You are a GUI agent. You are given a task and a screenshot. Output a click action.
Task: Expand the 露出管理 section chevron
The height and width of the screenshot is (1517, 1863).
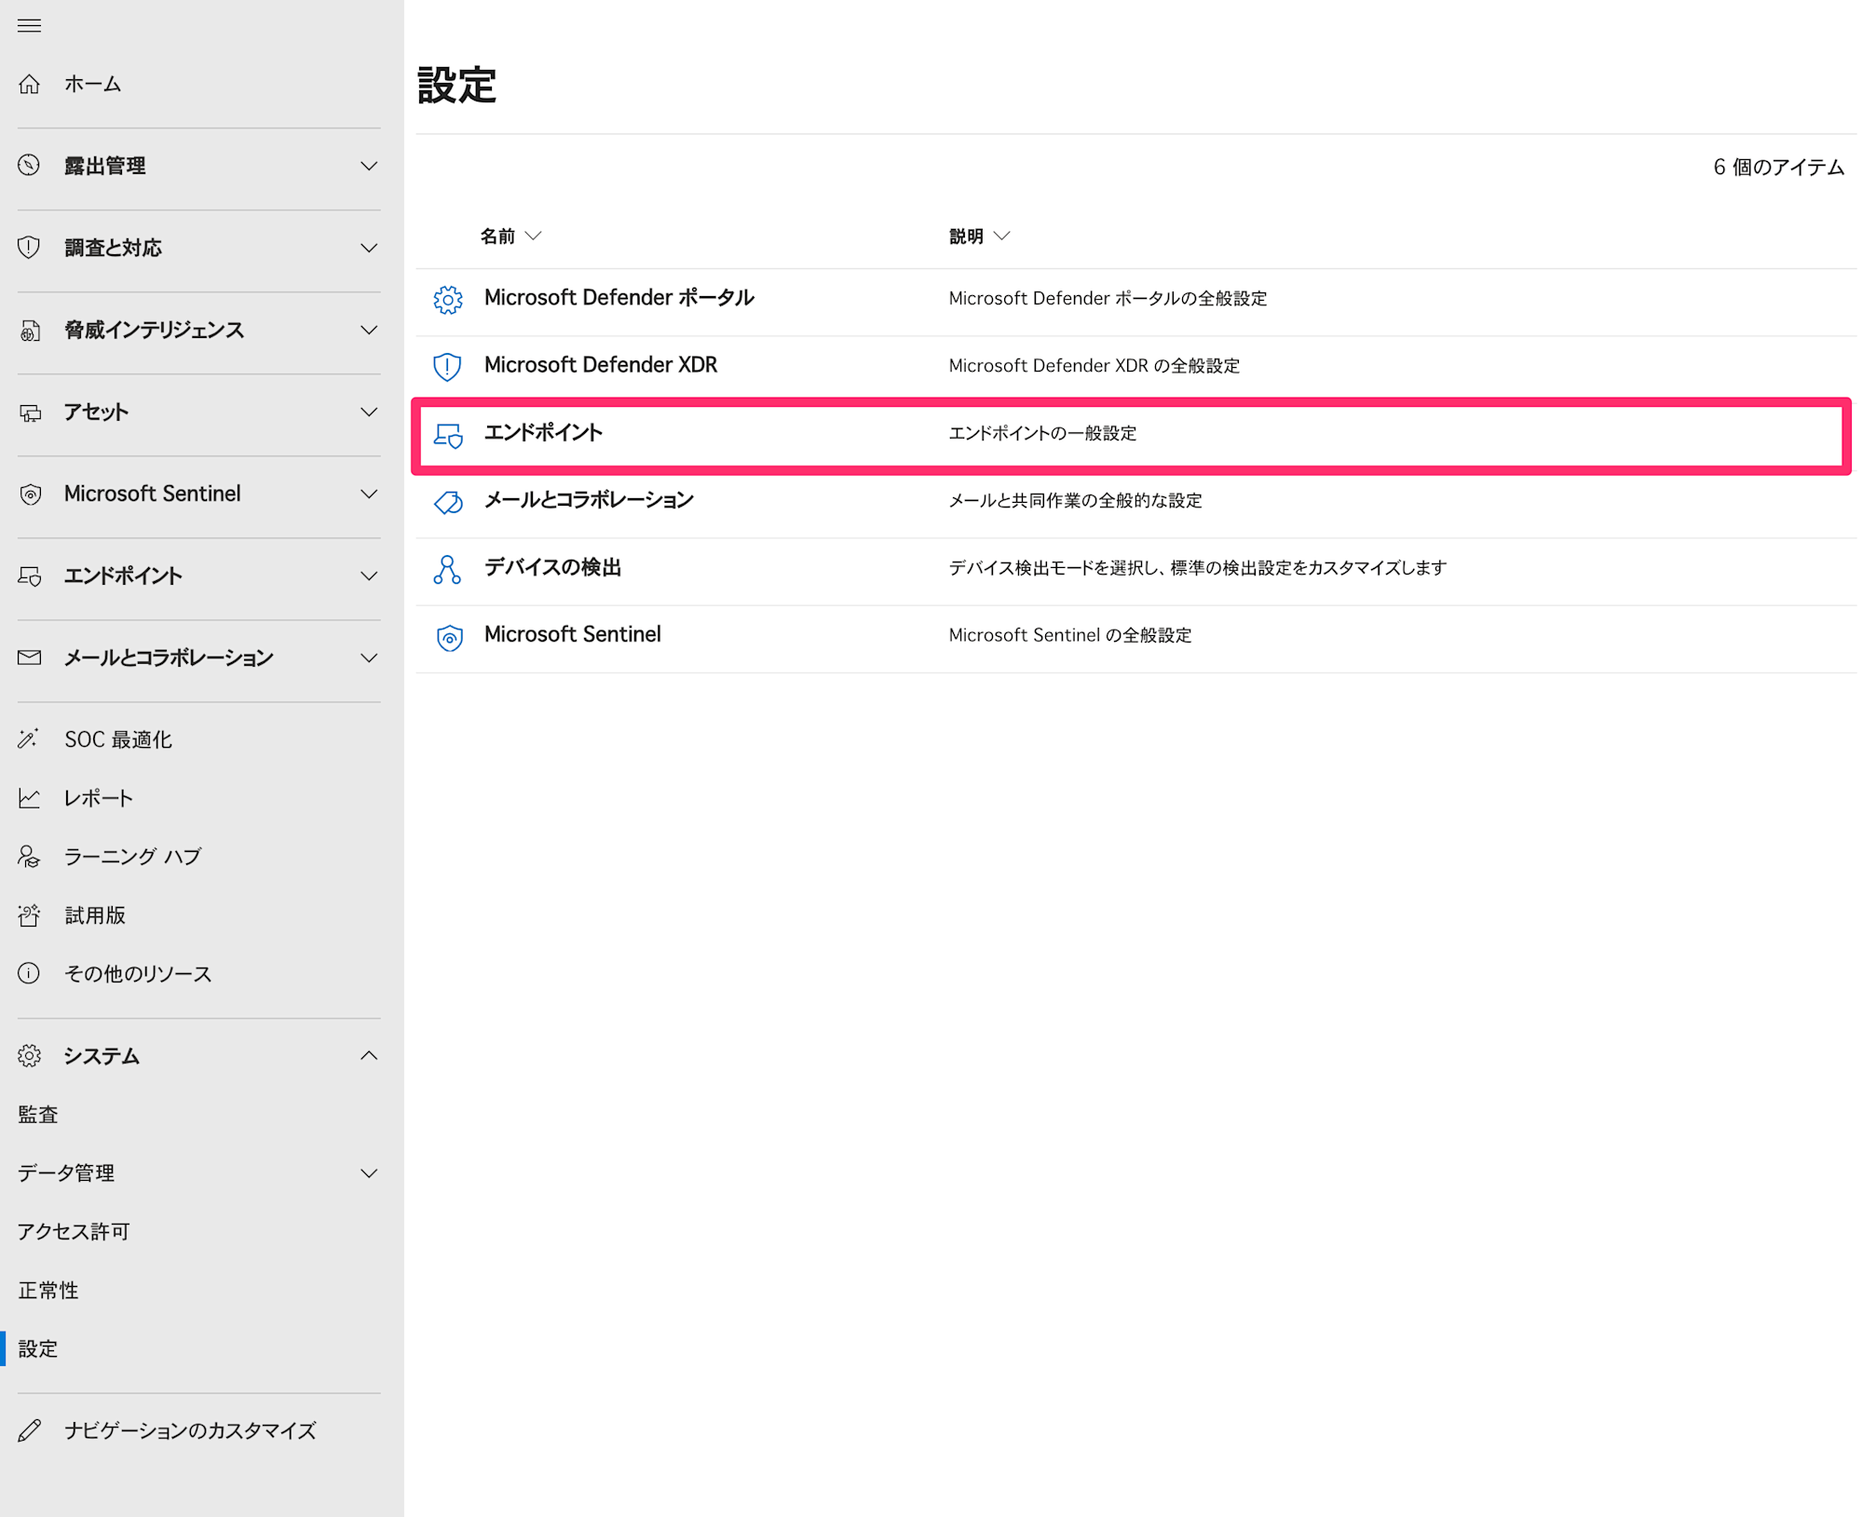coord(369,166)
